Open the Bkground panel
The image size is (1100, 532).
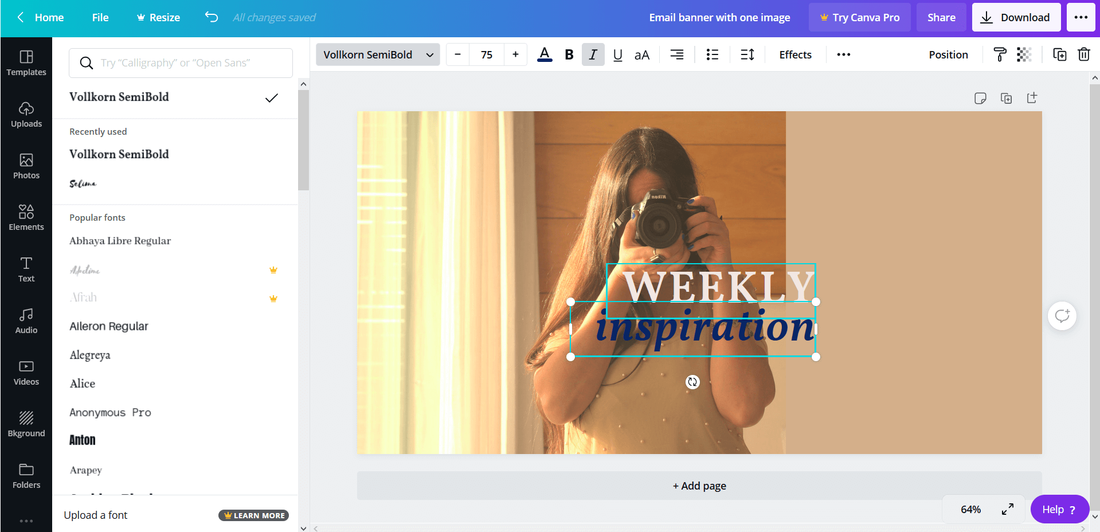(x=26, y=424)
